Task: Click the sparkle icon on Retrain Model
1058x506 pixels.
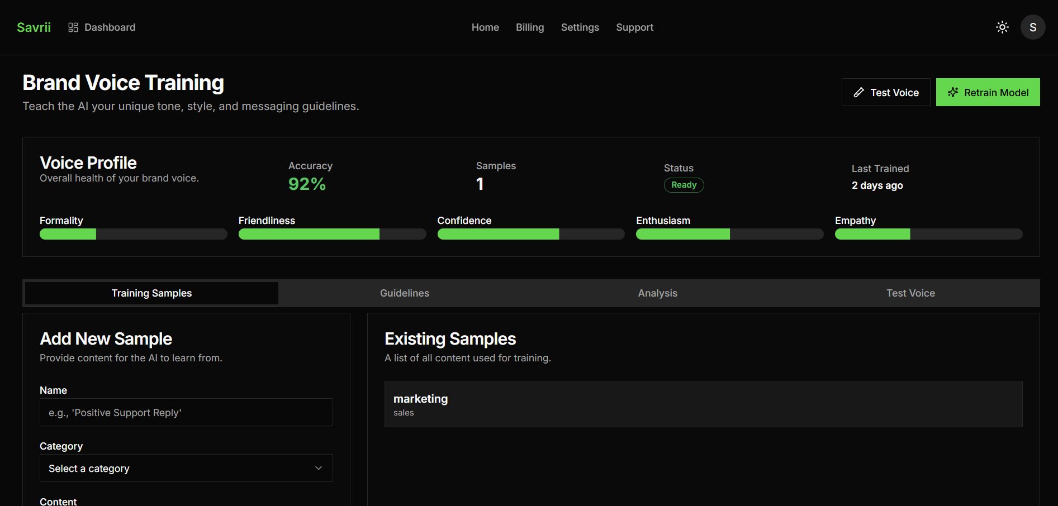Action: point(953,93)
